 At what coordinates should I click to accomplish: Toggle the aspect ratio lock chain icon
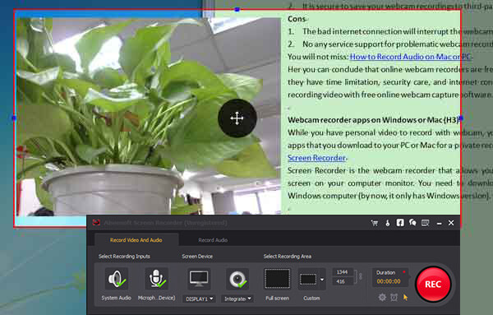(x=361, y=276)
